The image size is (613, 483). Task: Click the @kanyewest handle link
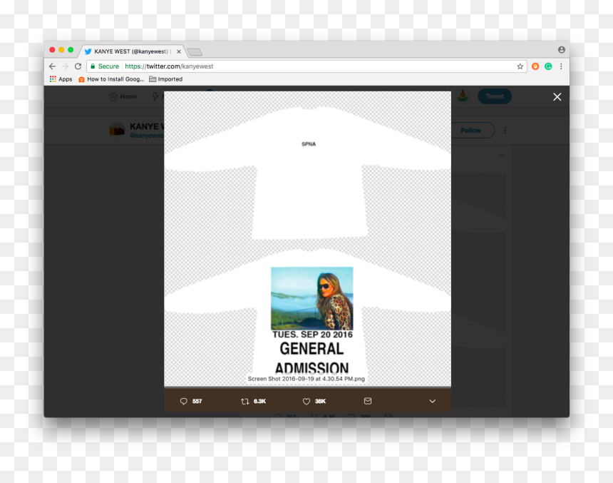point(147,136)
